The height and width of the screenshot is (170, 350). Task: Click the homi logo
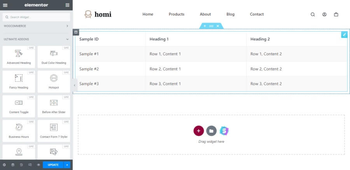tap(98, 14)
